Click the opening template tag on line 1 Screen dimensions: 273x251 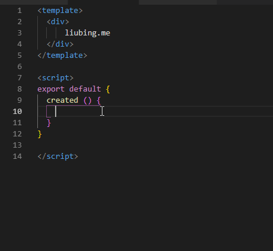tap(60, 11)
